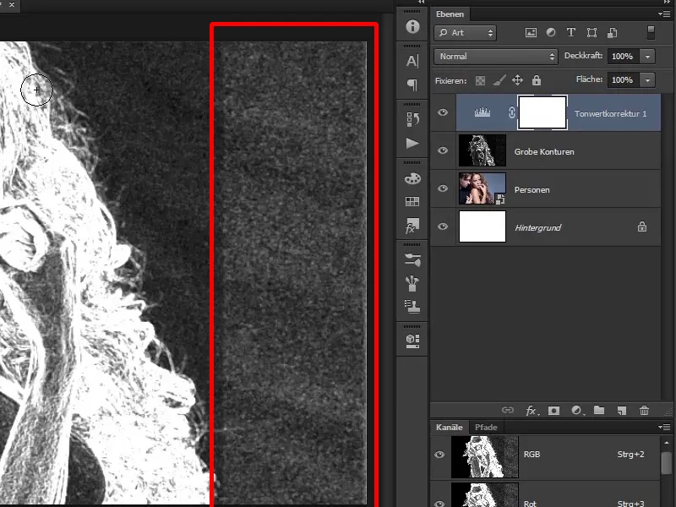Add a layer mask icon

click(554, 411)
